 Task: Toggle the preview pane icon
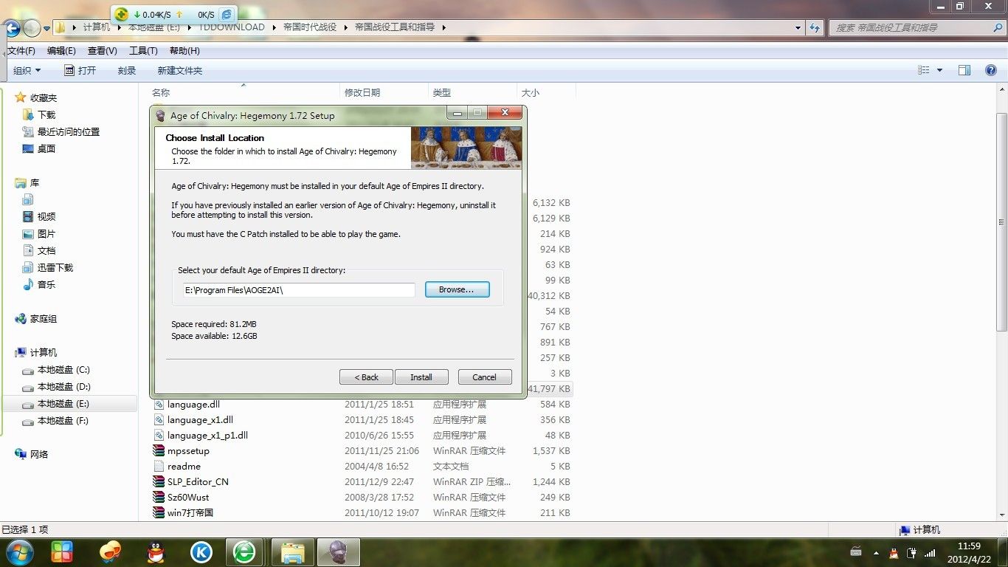pos(964,71)
